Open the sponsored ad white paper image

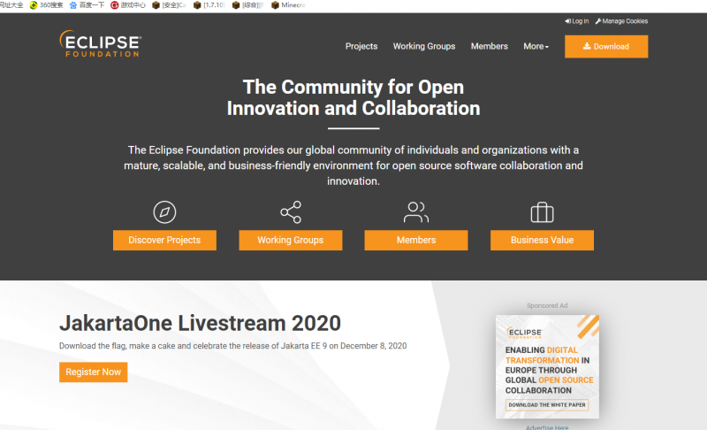[x=547, y=366]
